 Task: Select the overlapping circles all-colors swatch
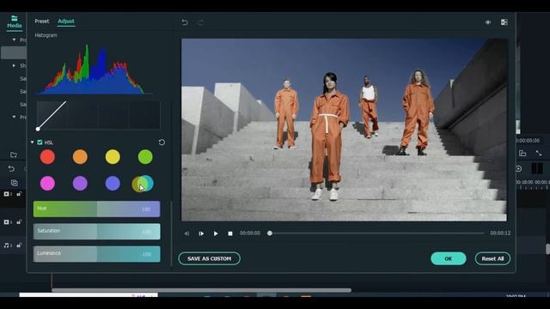pyautogui.click(x=143, y=183)
